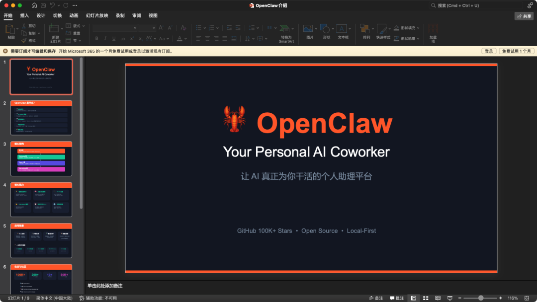Toggle subscript formatting

click(140, 39)
